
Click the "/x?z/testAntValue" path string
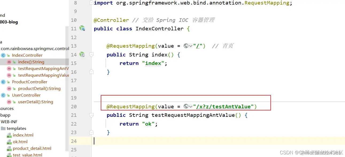coord(223,106)
